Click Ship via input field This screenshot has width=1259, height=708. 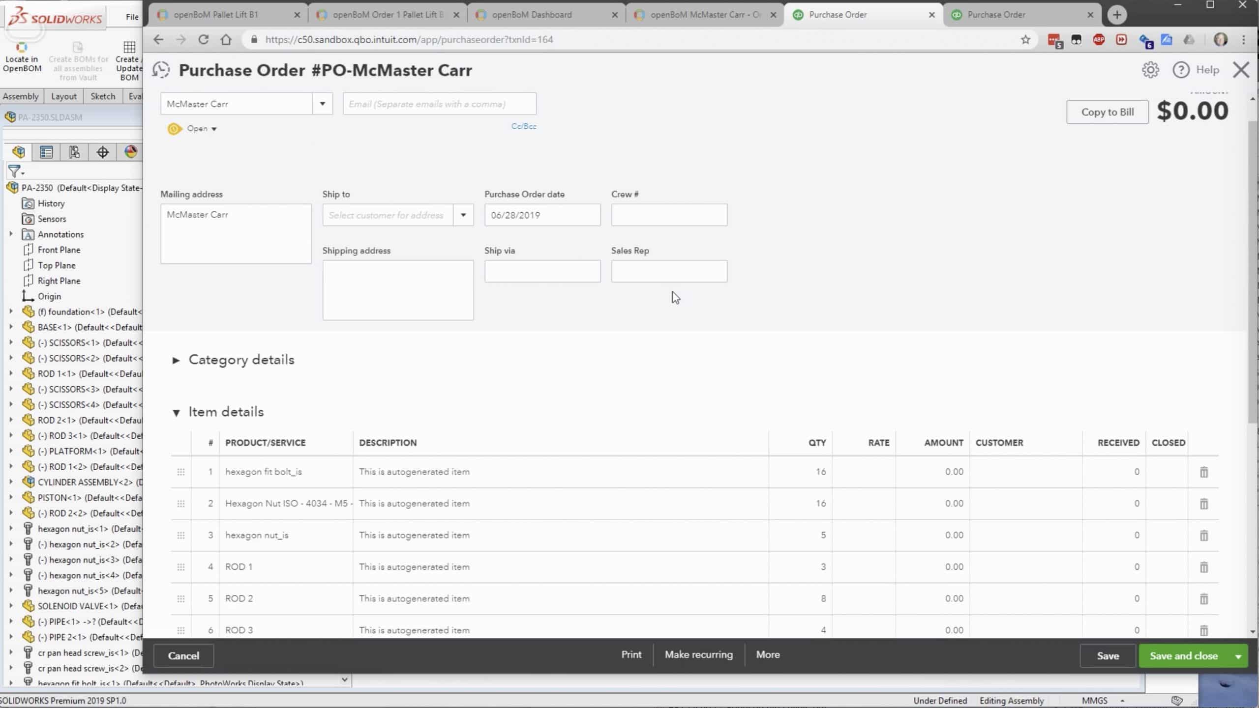pyautogui.click(x=542, y=271)
